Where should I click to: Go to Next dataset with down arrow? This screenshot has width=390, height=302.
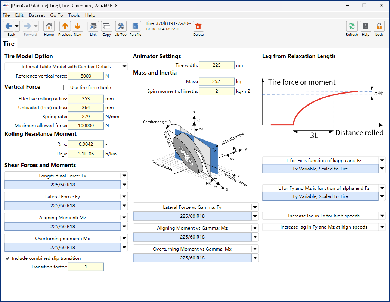point(78,26)
